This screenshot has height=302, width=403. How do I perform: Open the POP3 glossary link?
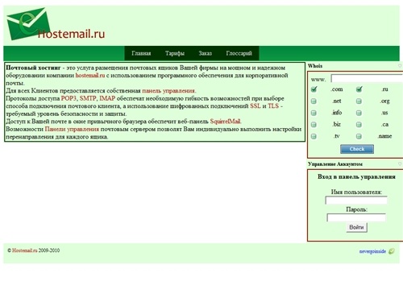point(69,98)
